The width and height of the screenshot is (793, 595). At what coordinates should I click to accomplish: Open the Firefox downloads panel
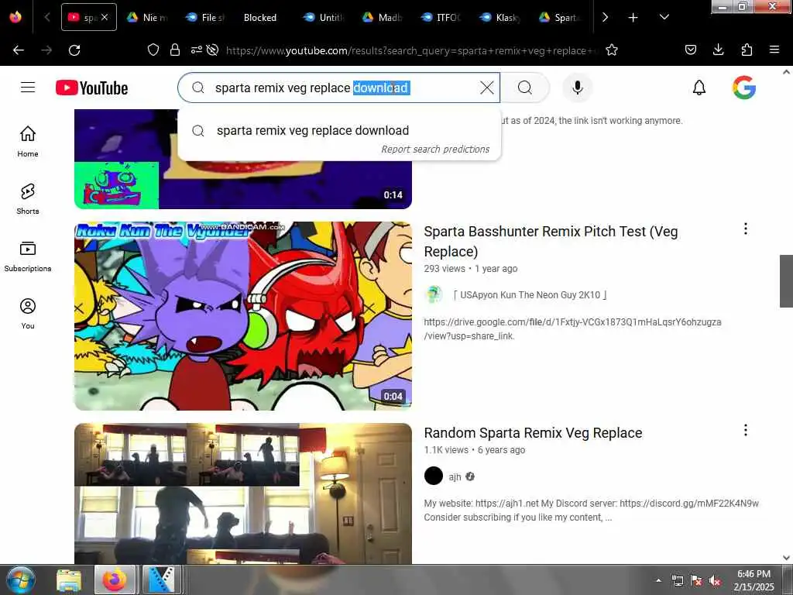(718, 50)
